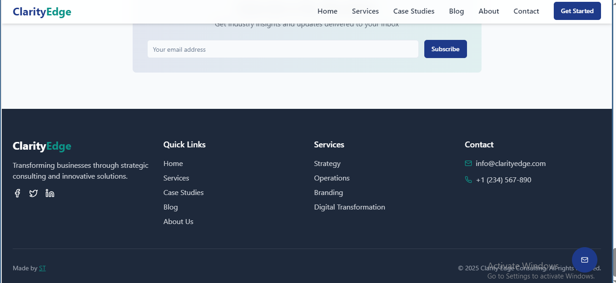
Task: Click the Quick Links footer heading
Action: coord(184,144)
